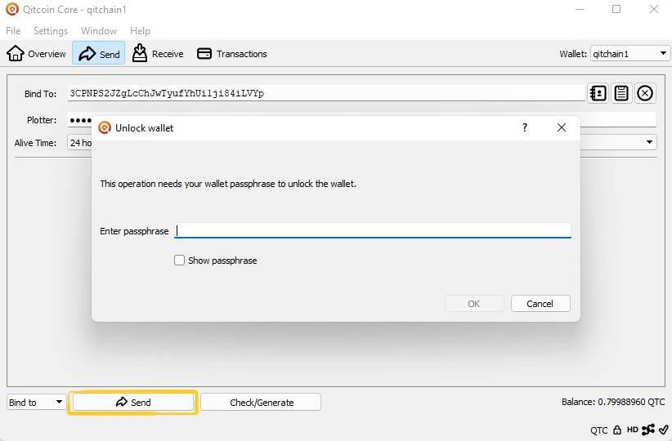Click the Balance 0.79988960 QTC text
This screenshot has width=672, height=441.
[x=613, y=402]
